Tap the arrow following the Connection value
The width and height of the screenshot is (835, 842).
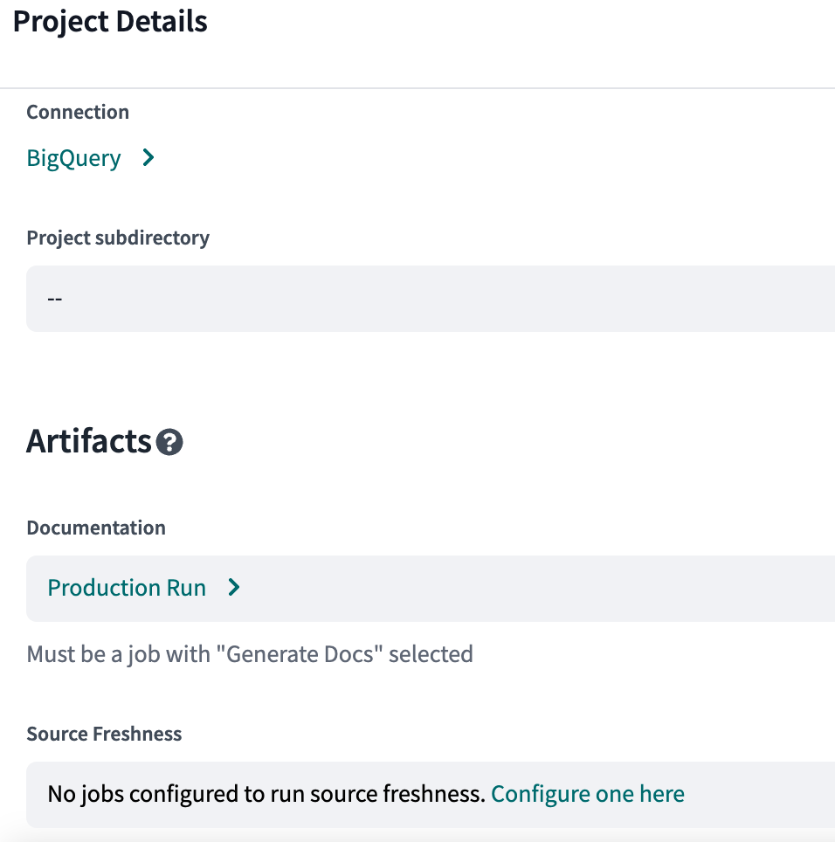click(149, 158)
